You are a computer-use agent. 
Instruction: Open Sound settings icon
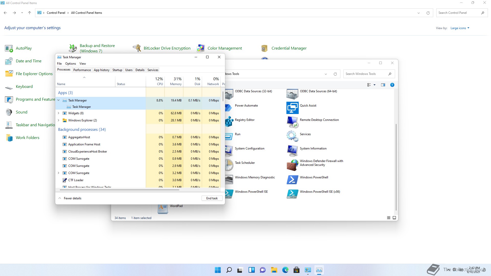9,112
